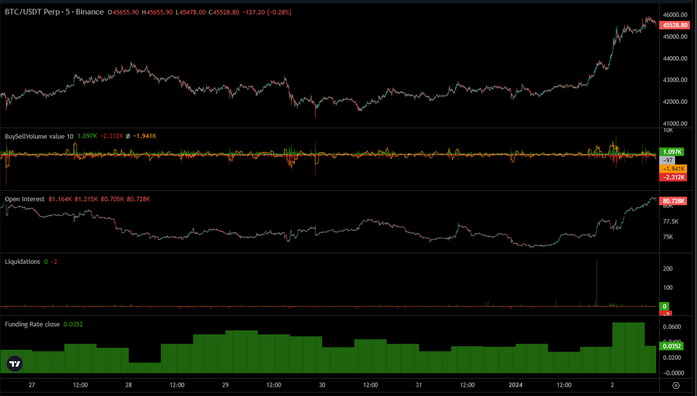
Task: Click the 2024 marker on the time axis
Action: (515, 384)
